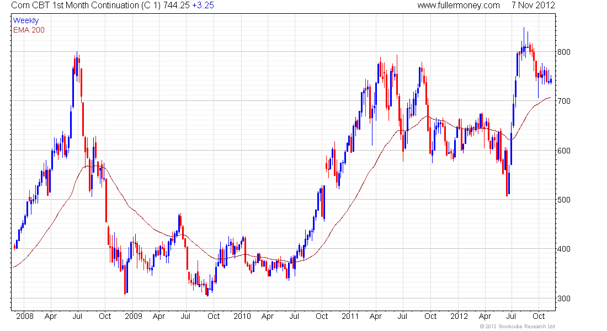Click the 'Apr' label following 2008
The height and width of the screenshot is (331, 607).
51,316
